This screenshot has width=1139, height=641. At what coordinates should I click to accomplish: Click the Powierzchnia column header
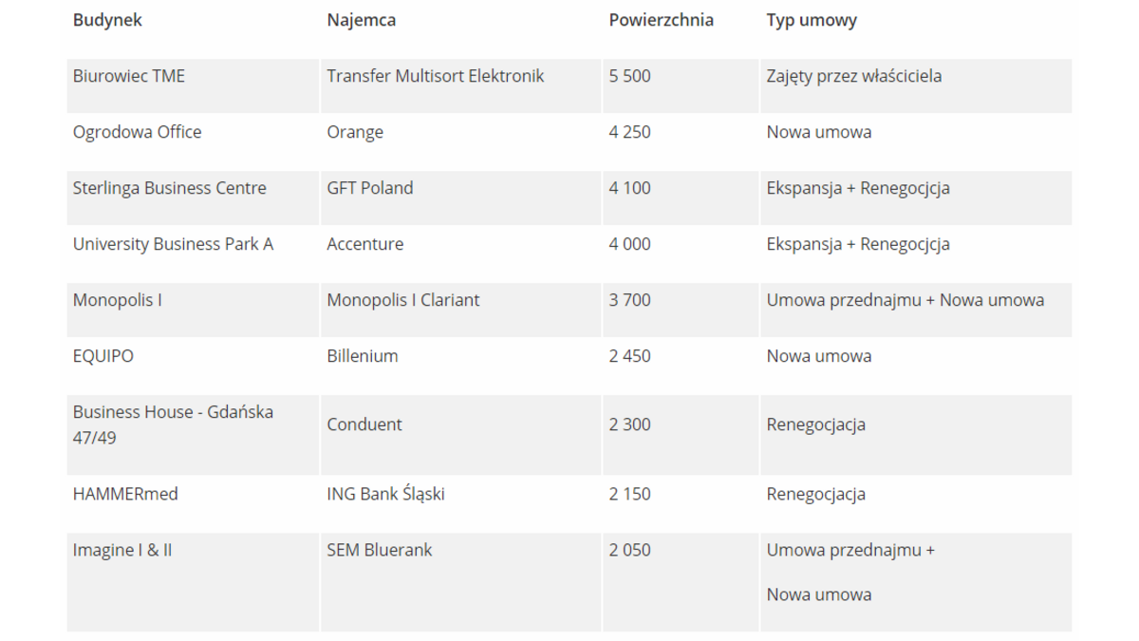coord(661,20)
